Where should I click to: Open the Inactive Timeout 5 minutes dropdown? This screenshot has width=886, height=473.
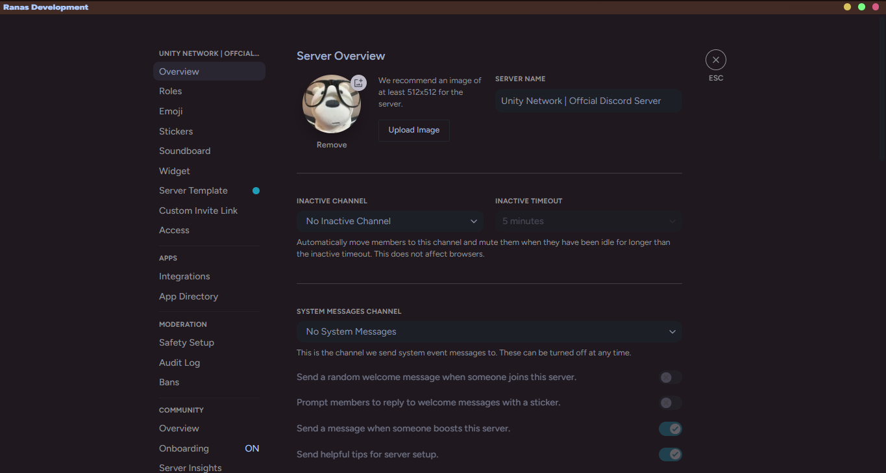[589, 221]
